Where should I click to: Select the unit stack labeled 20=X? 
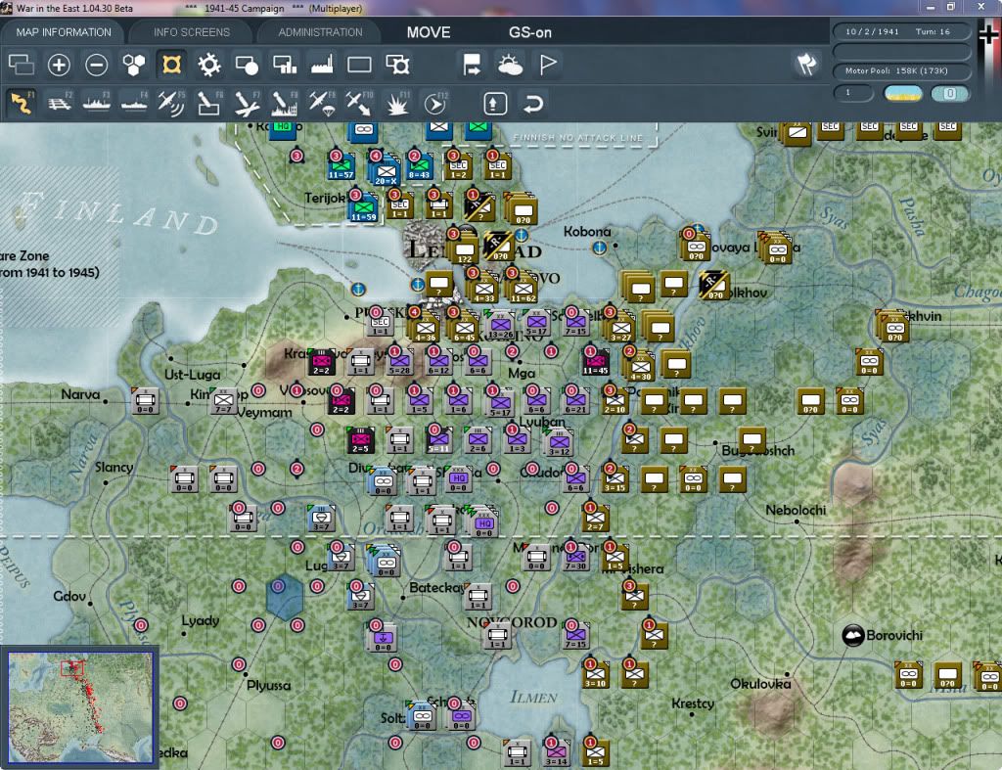coord(386,171)
